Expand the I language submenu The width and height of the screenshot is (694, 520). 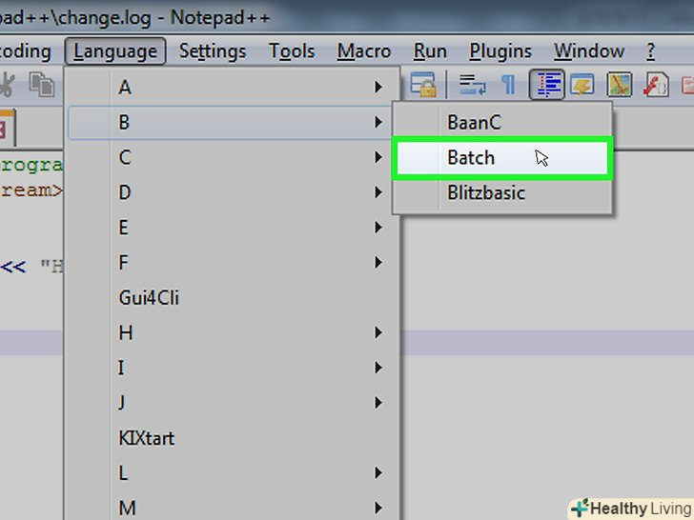233,368
